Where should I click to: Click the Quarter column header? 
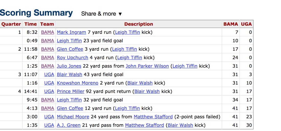click(x=11, y=24)
